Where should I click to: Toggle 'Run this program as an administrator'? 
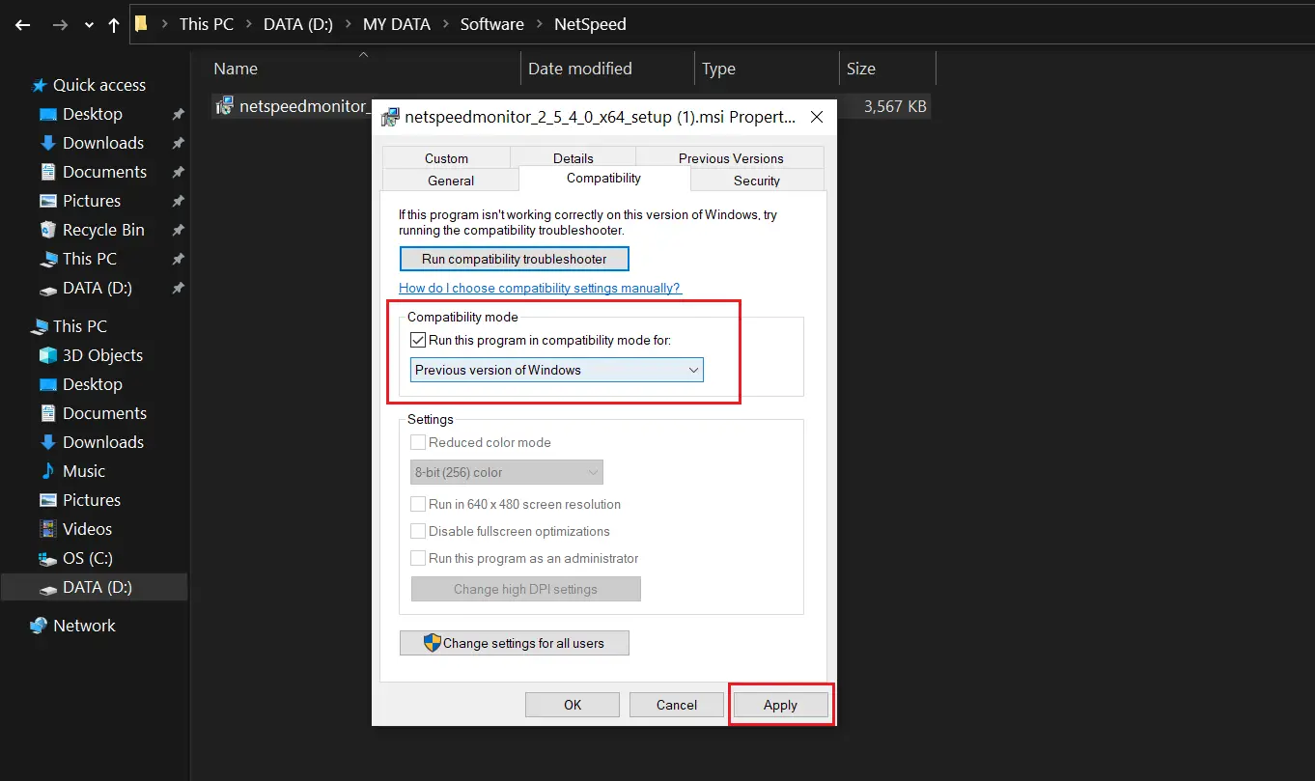click(x=418, y=558)
